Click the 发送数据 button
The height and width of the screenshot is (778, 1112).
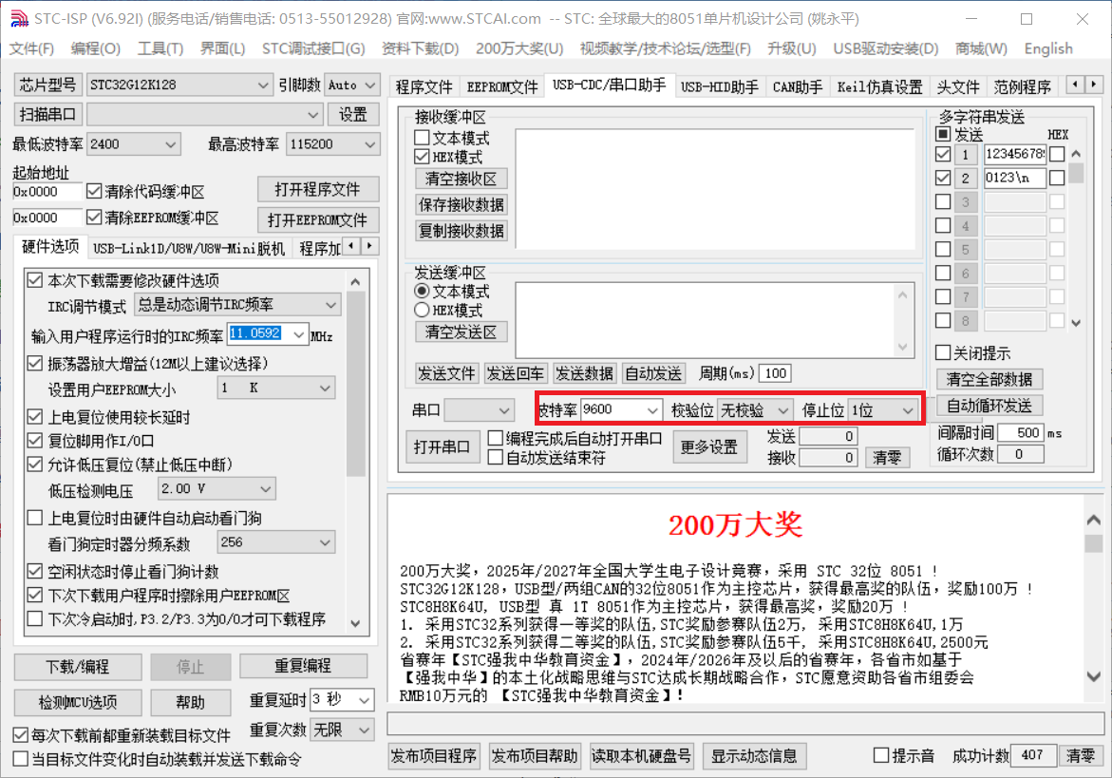(584, 373)
